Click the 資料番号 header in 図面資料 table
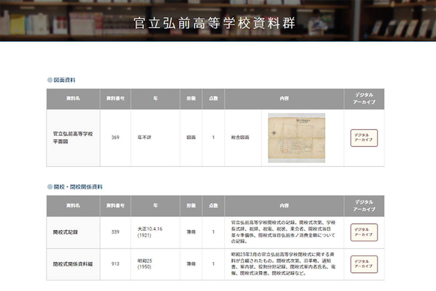 pos(115,99)
